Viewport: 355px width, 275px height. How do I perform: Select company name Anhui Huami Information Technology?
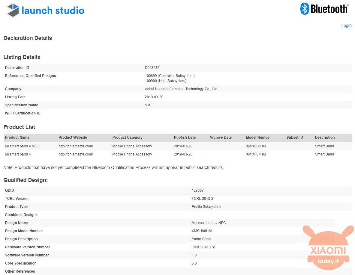(181, 89)
